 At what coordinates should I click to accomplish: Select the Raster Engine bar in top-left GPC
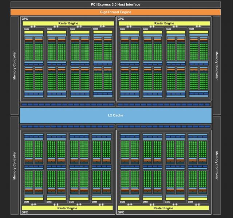tap(68, 23)
